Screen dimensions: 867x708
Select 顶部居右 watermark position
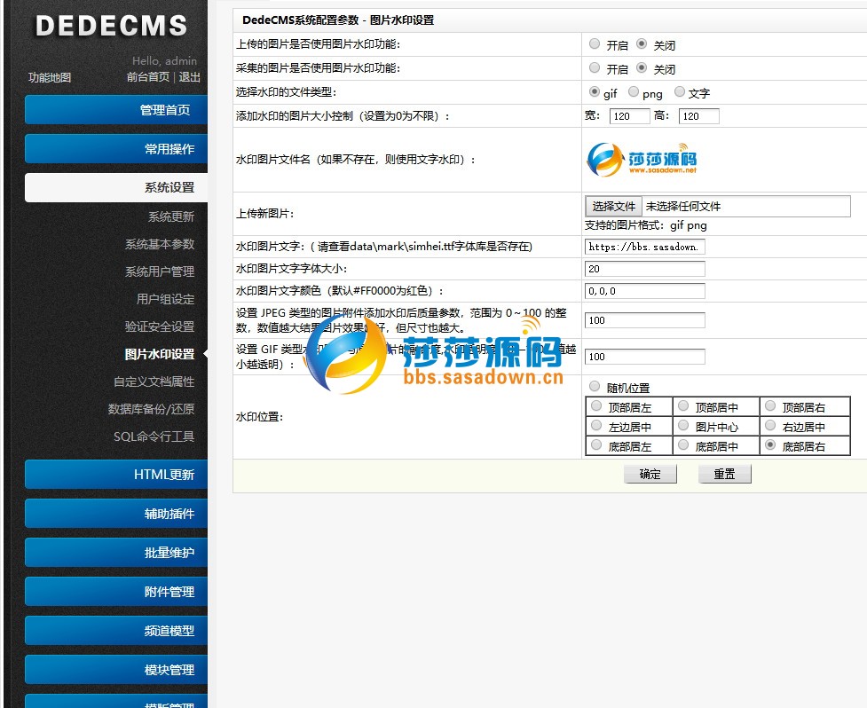pyautogui.click(x=770, y=405)
